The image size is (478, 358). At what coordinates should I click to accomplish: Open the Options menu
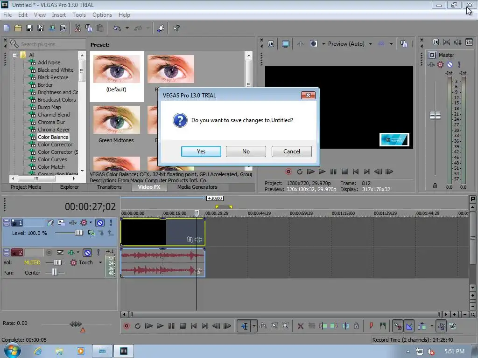(102, 14)
